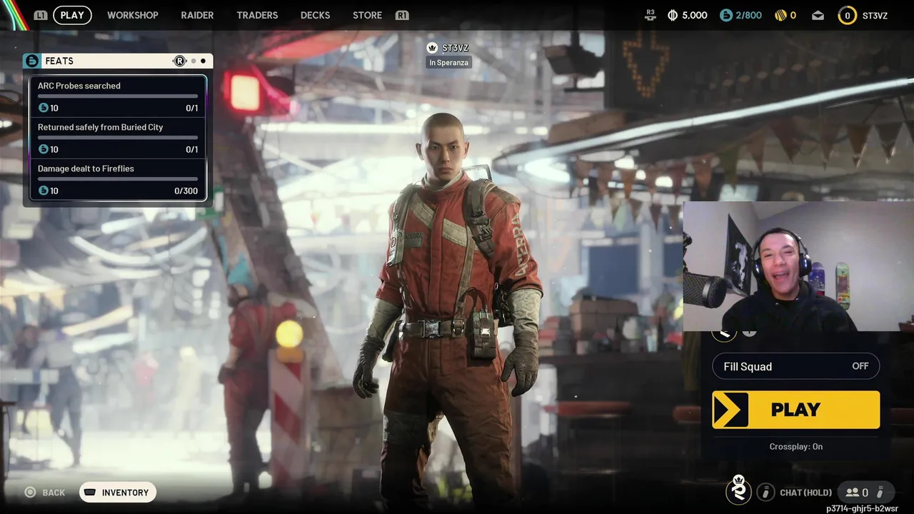Click Damage dealt to Fireflies progress bar

click(x=118, y=178)
